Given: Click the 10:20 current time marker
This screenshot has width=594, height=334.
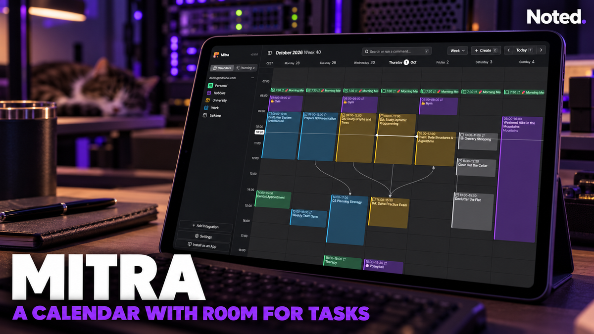Looking at the screenshot, I should (x=260, y=132).
